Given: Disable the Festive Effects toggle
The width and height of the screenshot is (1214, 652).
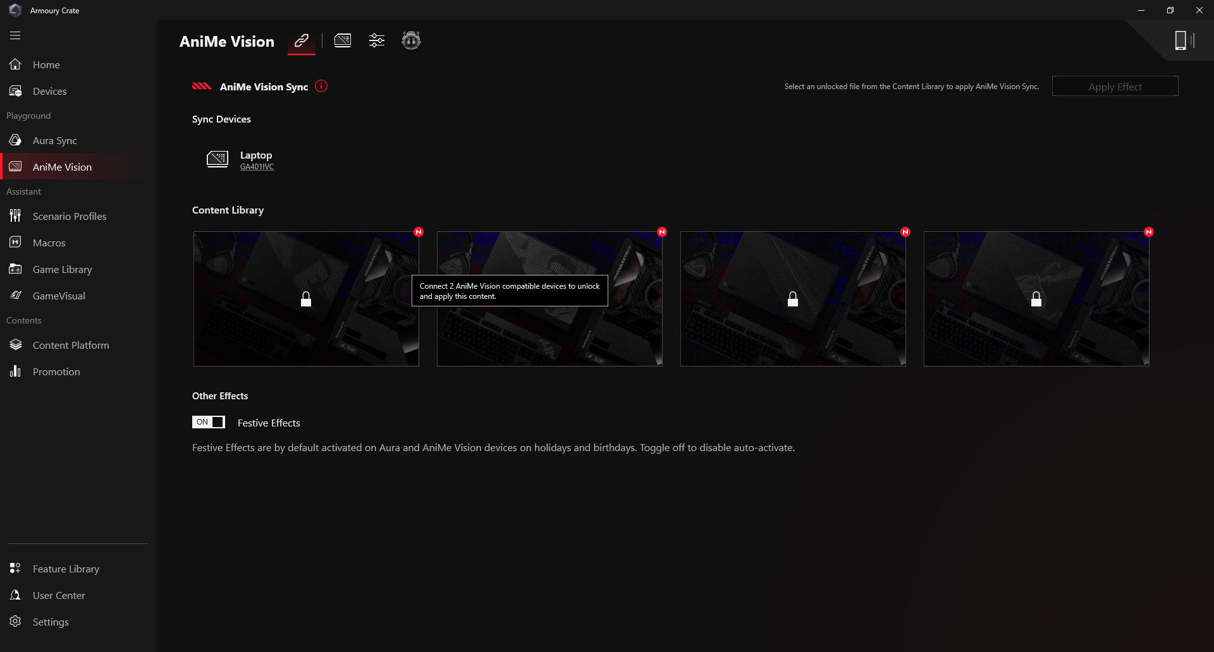Looking at the screenshot, I should click(209, 422).
